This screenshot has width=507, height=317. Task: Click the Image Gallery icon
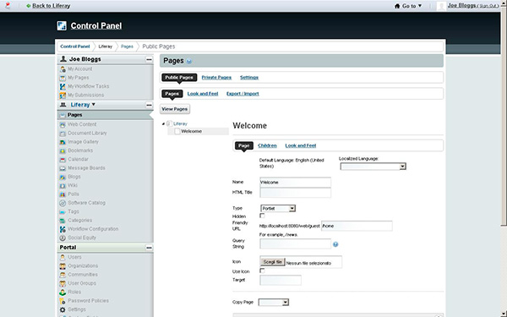click(x=63, y=142)
